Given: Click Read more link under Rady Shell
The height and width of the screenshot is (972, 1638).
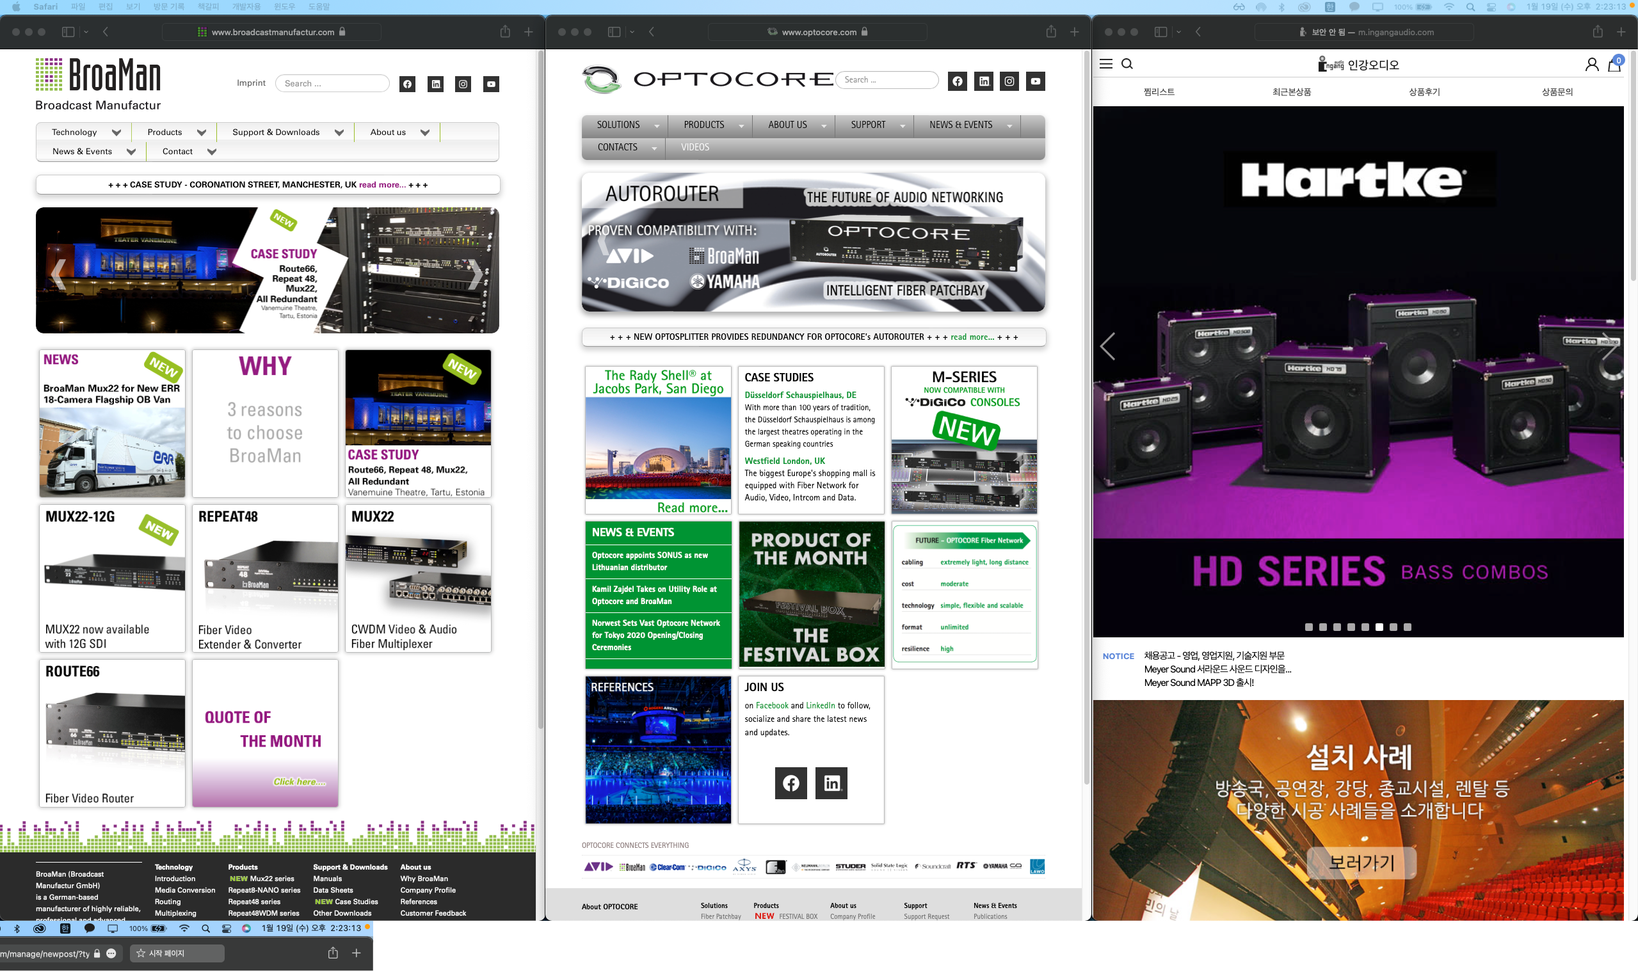Looking at the screenshot, I should click(x=692, y=507).
